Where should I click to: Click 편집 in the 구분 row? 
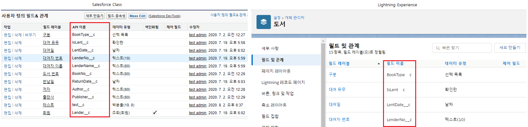tap(7, 35)
